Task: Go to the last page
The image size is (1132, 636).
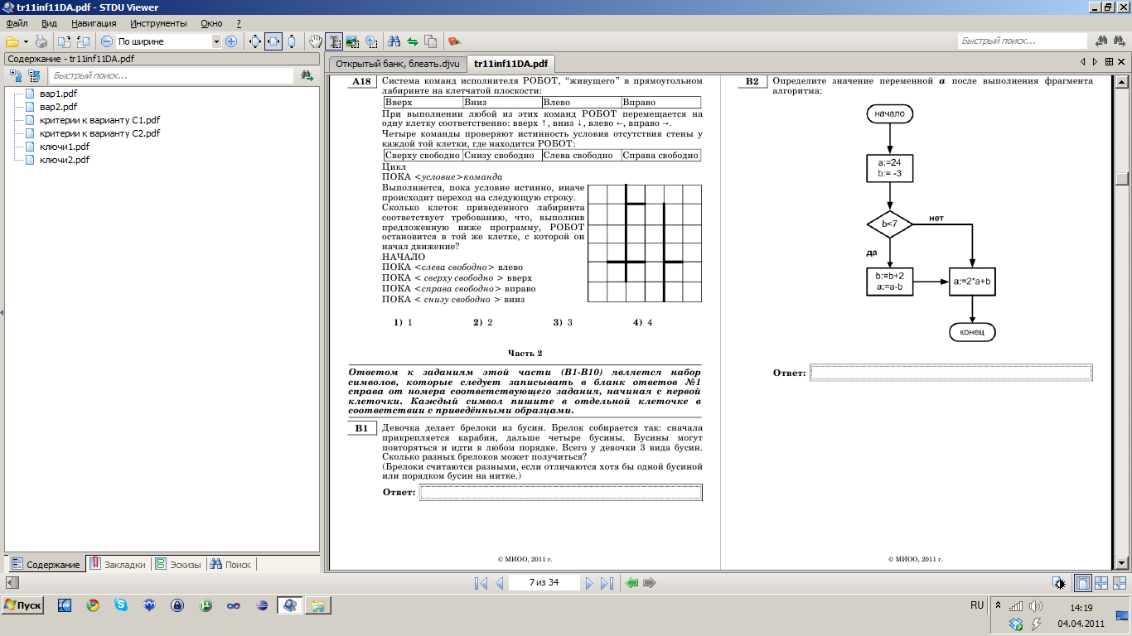Action: 607,583
